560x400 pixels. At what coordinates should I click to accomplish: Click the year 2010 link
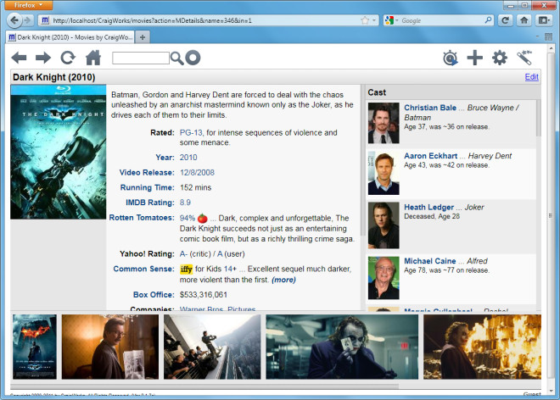pyautogui.click(x=188, y=158)
